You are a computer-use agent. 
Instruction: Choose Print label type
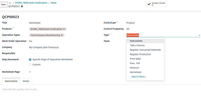pos(145,59)
